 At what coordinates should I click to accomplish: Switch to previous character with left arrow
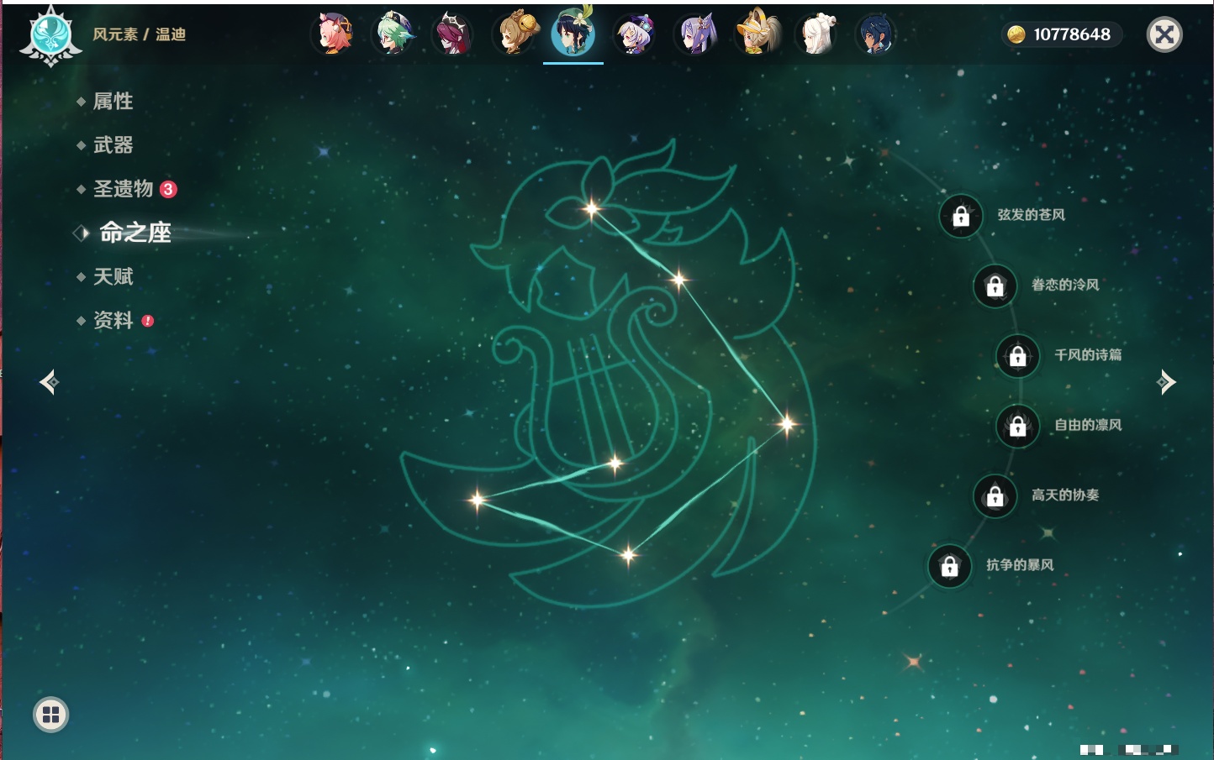coord(49,382)
